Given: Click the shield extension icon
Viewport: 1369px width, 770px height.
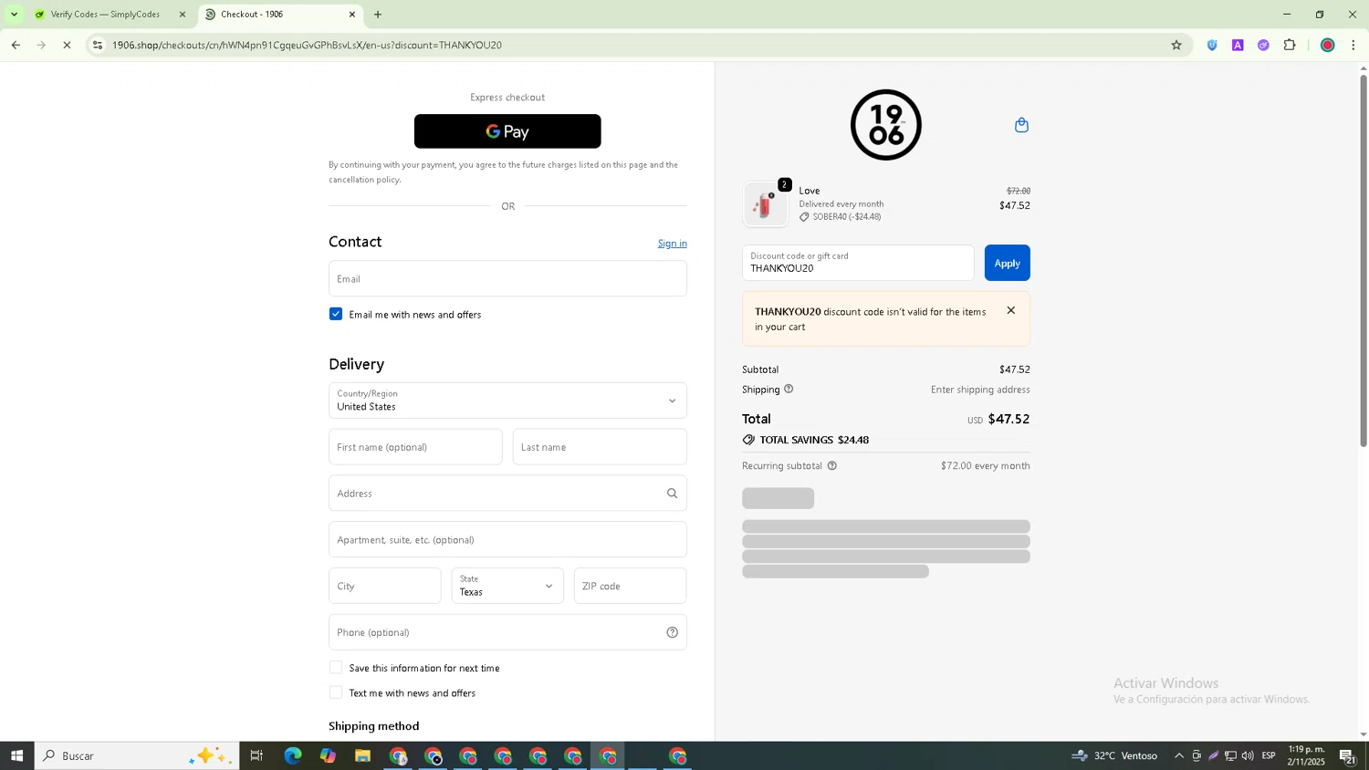Looking at the screenshot, I should click(x=1212, y=45).
